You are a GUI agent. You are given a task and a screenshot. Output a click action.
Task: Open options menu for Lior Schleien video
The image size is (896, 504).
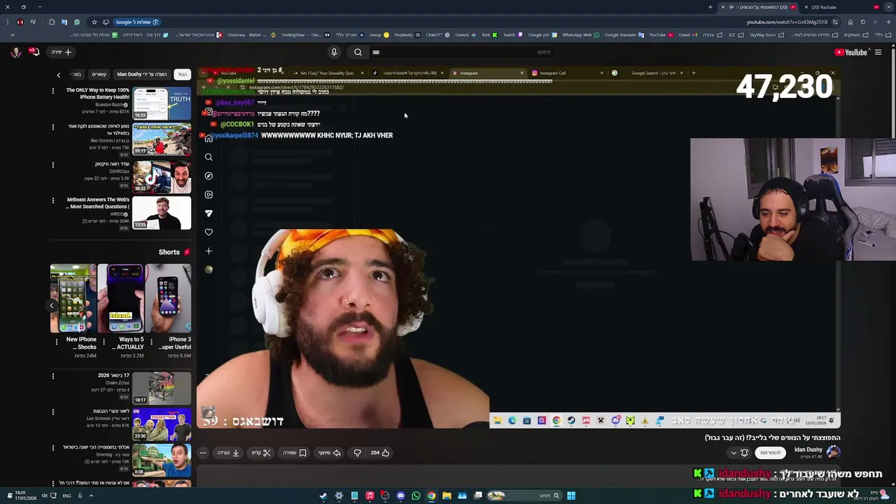click(52, 412)
